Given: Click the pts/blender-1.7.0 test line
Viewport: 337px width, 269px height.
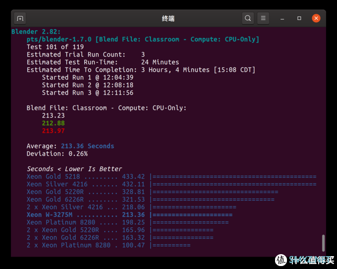Looking at the screenshot, I should pos(143,39).
